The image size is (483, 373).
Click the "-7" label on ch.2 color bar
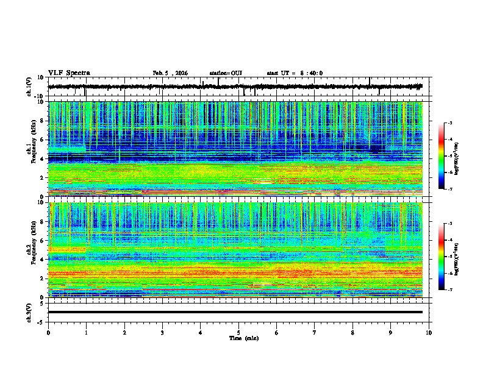[x=450, y=290]
